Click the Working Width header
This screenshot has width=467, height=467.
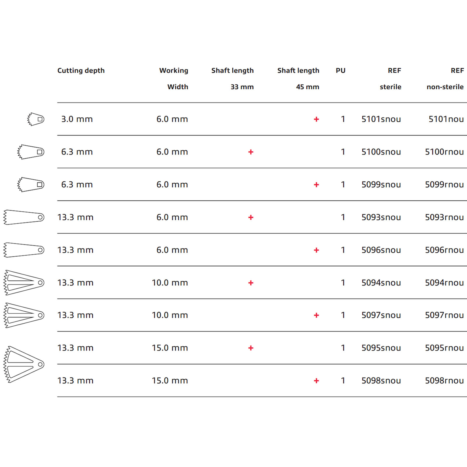(174, 79)
